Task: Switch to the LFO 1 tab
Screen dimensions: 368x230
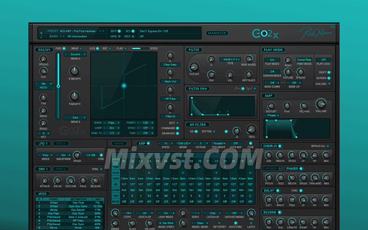Action: coord(43,143)
